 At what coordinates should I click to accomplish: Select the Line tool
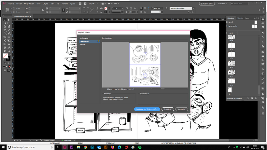tap(9, 30)
